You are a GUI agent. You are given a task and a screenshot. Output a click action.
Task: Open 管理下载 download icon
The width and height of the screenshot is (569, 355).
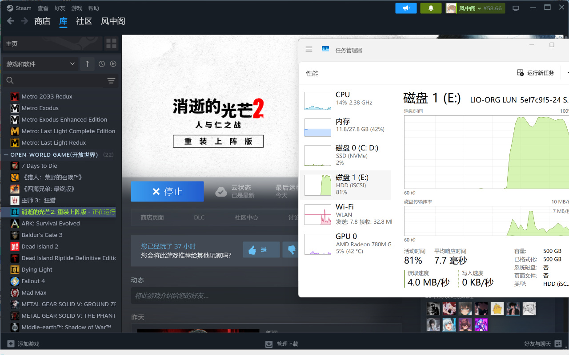[269, 344]
